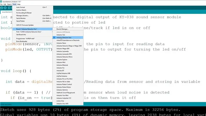Select Arduino Mega ADK board
The width and height of the screenshot is (206, 116).
click(68, 49)
